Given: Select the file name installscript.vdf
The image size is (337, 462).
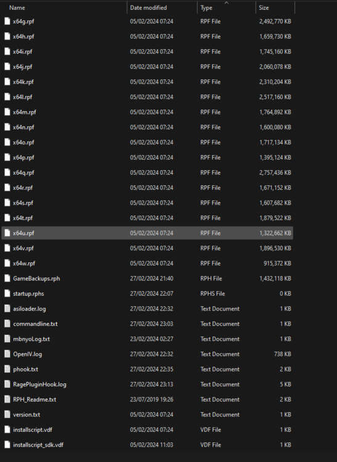Looking at the screenshot, I should (33, 430).
